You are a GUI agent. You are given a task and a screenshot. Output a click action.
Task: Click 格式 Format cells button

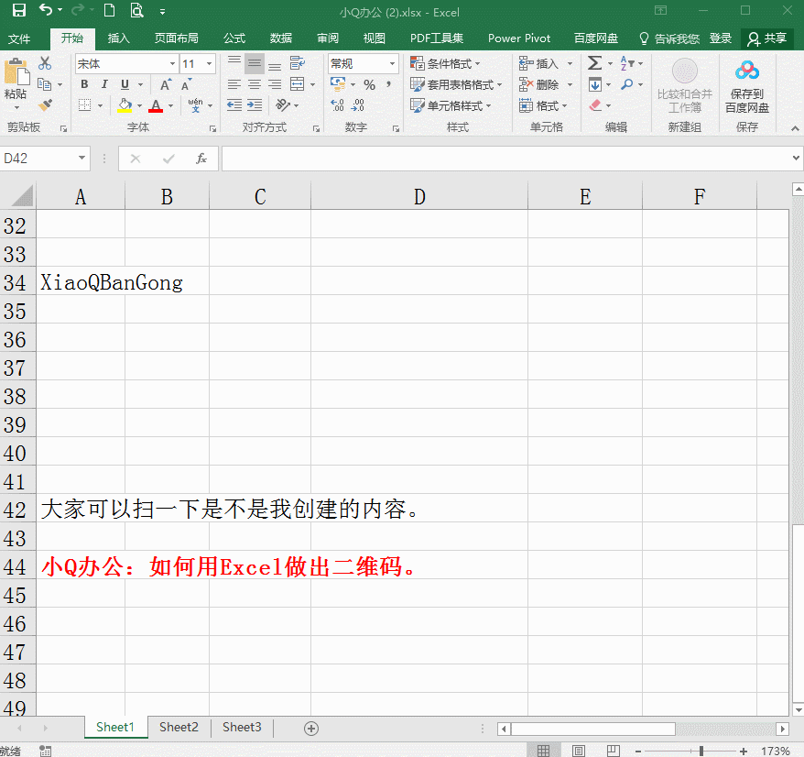pyautogui.click(x=544, y=105)
